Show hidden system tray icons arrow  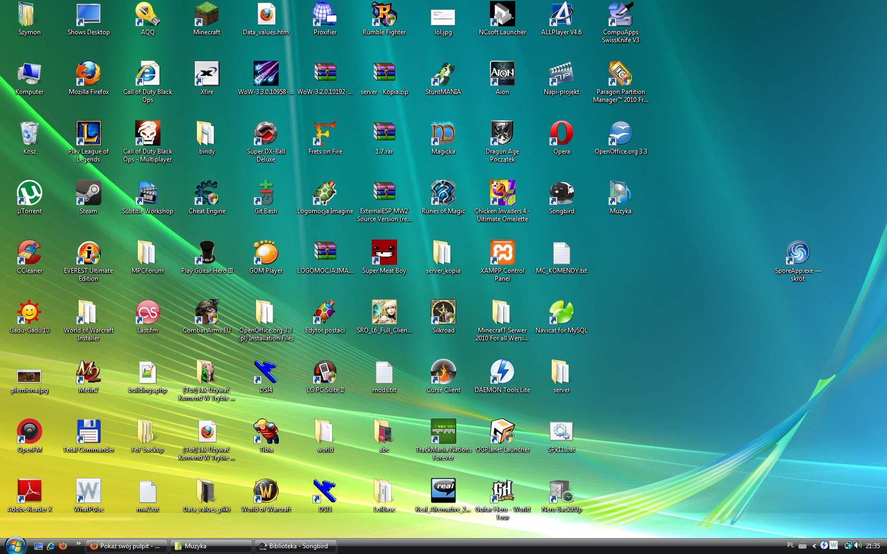click(814, 546)
